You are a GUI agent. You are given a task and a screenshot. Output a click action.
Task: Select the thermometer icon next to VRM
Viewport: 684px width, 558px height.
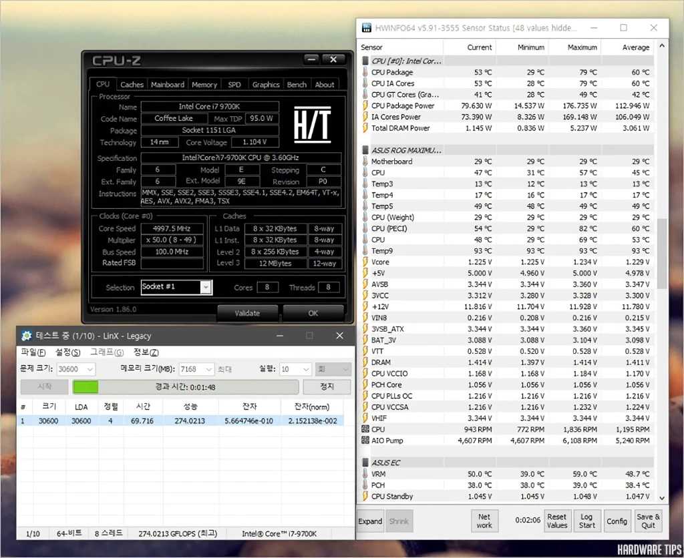tap(365, 474)
